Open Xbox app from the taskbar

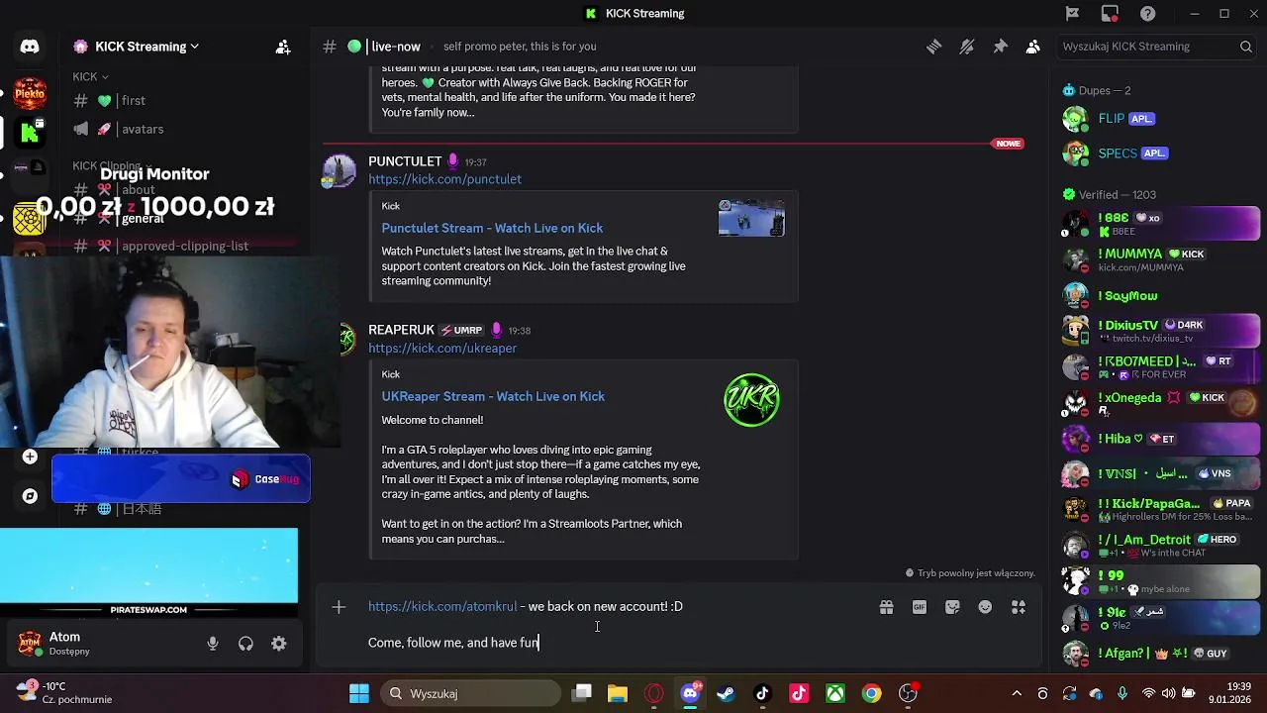(835, 693)
